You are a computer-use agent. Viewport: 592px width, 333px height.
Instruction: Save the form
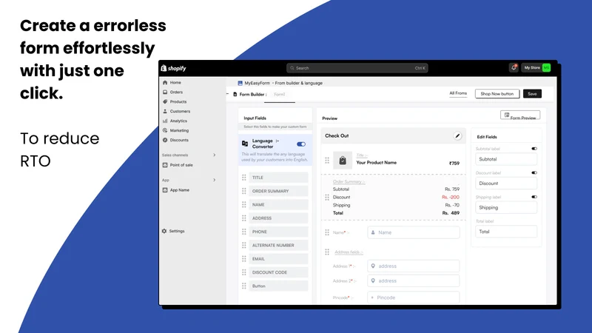point(532,94)
